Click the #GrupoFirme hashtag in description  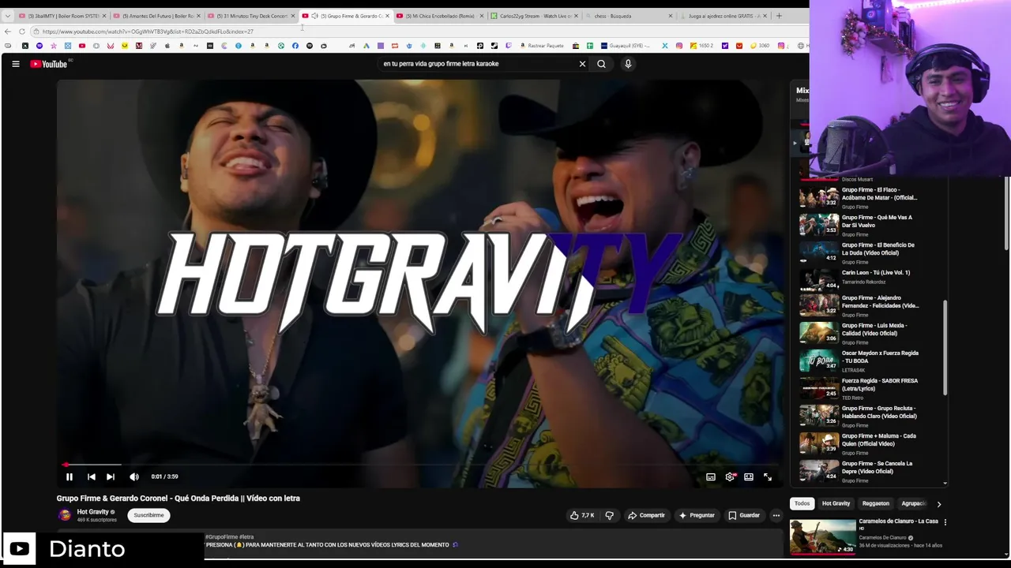221,536
